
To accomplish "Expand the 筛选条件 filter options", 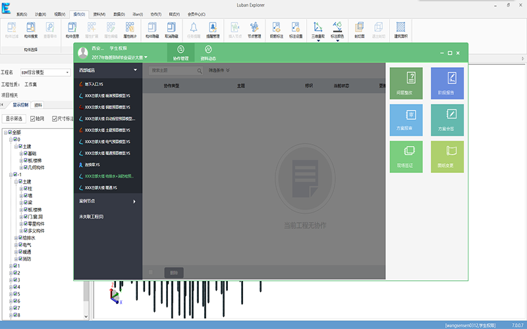I will pos(219,70).
